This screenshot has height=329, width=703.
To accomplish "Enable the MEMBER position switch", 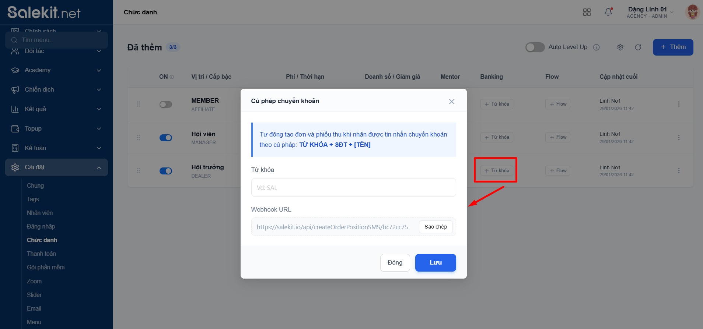I will (166, 105).
